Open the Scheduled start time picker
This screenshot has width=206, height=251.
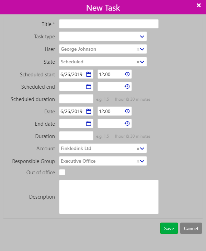127,74
